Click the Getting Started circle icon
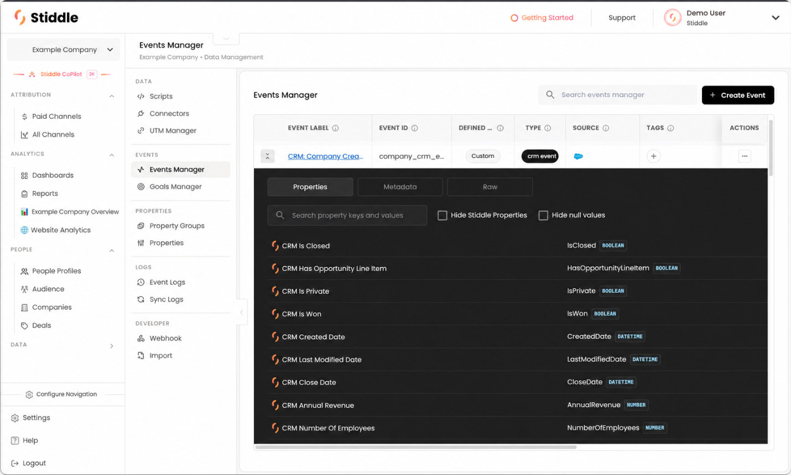Screen dimensions: 791x475 (x=514, y=18)
